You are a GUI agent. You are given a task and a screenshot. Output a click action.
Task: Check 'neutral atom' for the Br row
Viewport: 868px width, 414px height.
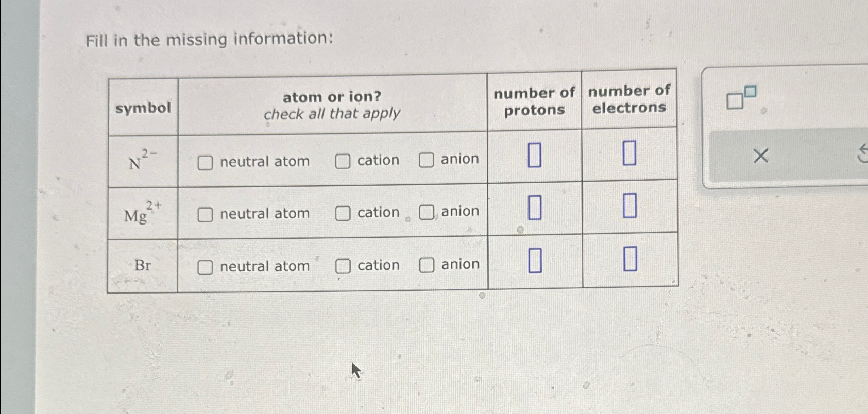click(x=206, y=267)
